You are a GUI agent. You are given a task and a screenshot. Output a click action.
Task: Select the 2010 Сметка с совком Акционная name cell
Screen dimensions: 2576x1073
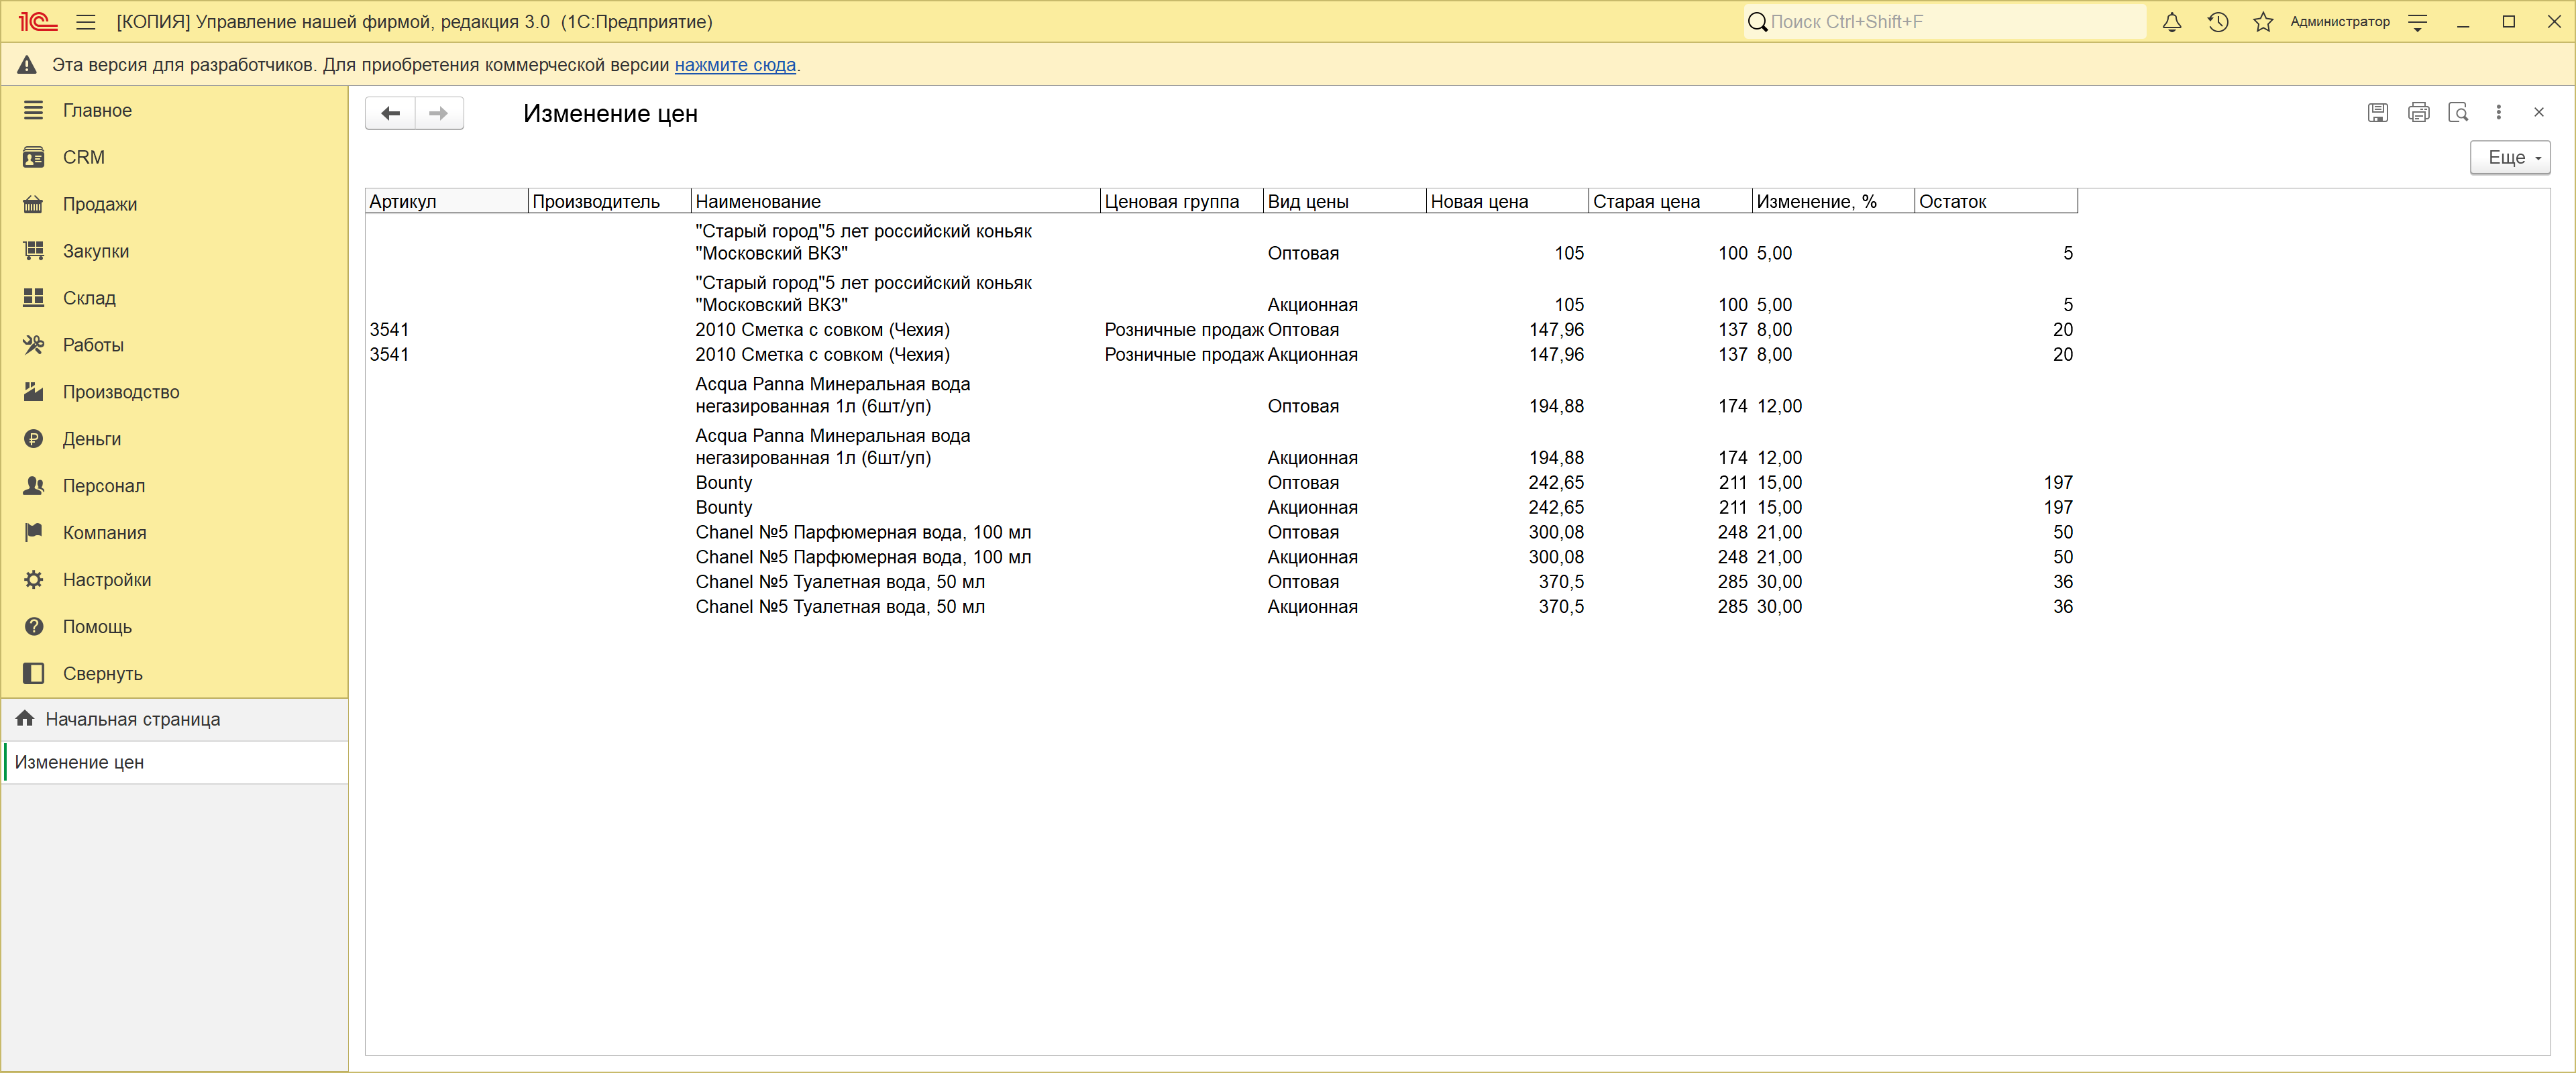click(x=896, y=355)
